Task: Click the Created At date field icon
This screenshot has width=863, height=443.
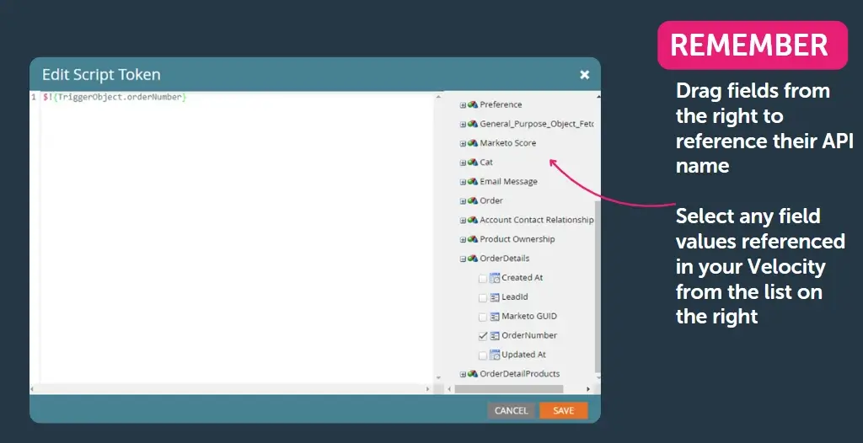Action: [494, 278]
